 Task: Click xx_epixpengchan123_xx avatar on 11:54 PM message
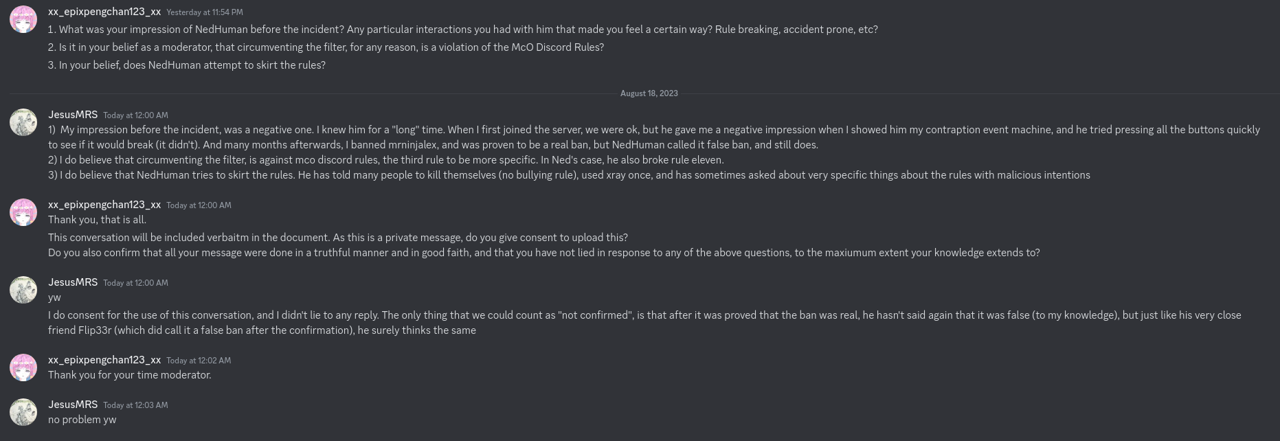(23, 20)
